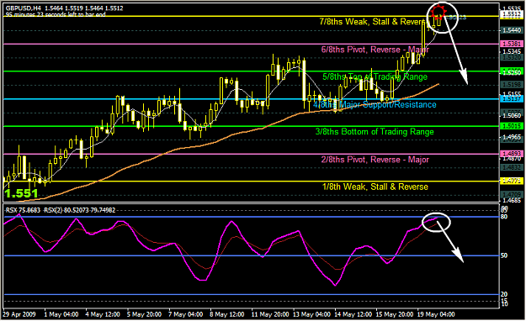Select the 11 May 20:00 time label

[270, 314]
